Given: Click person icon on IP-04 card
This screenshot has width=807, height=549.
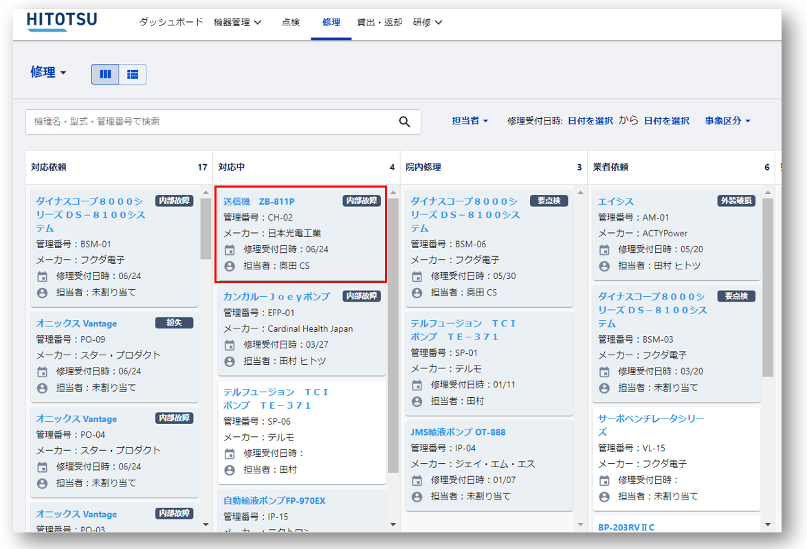Looking at the screenshot, I should 417,497.
